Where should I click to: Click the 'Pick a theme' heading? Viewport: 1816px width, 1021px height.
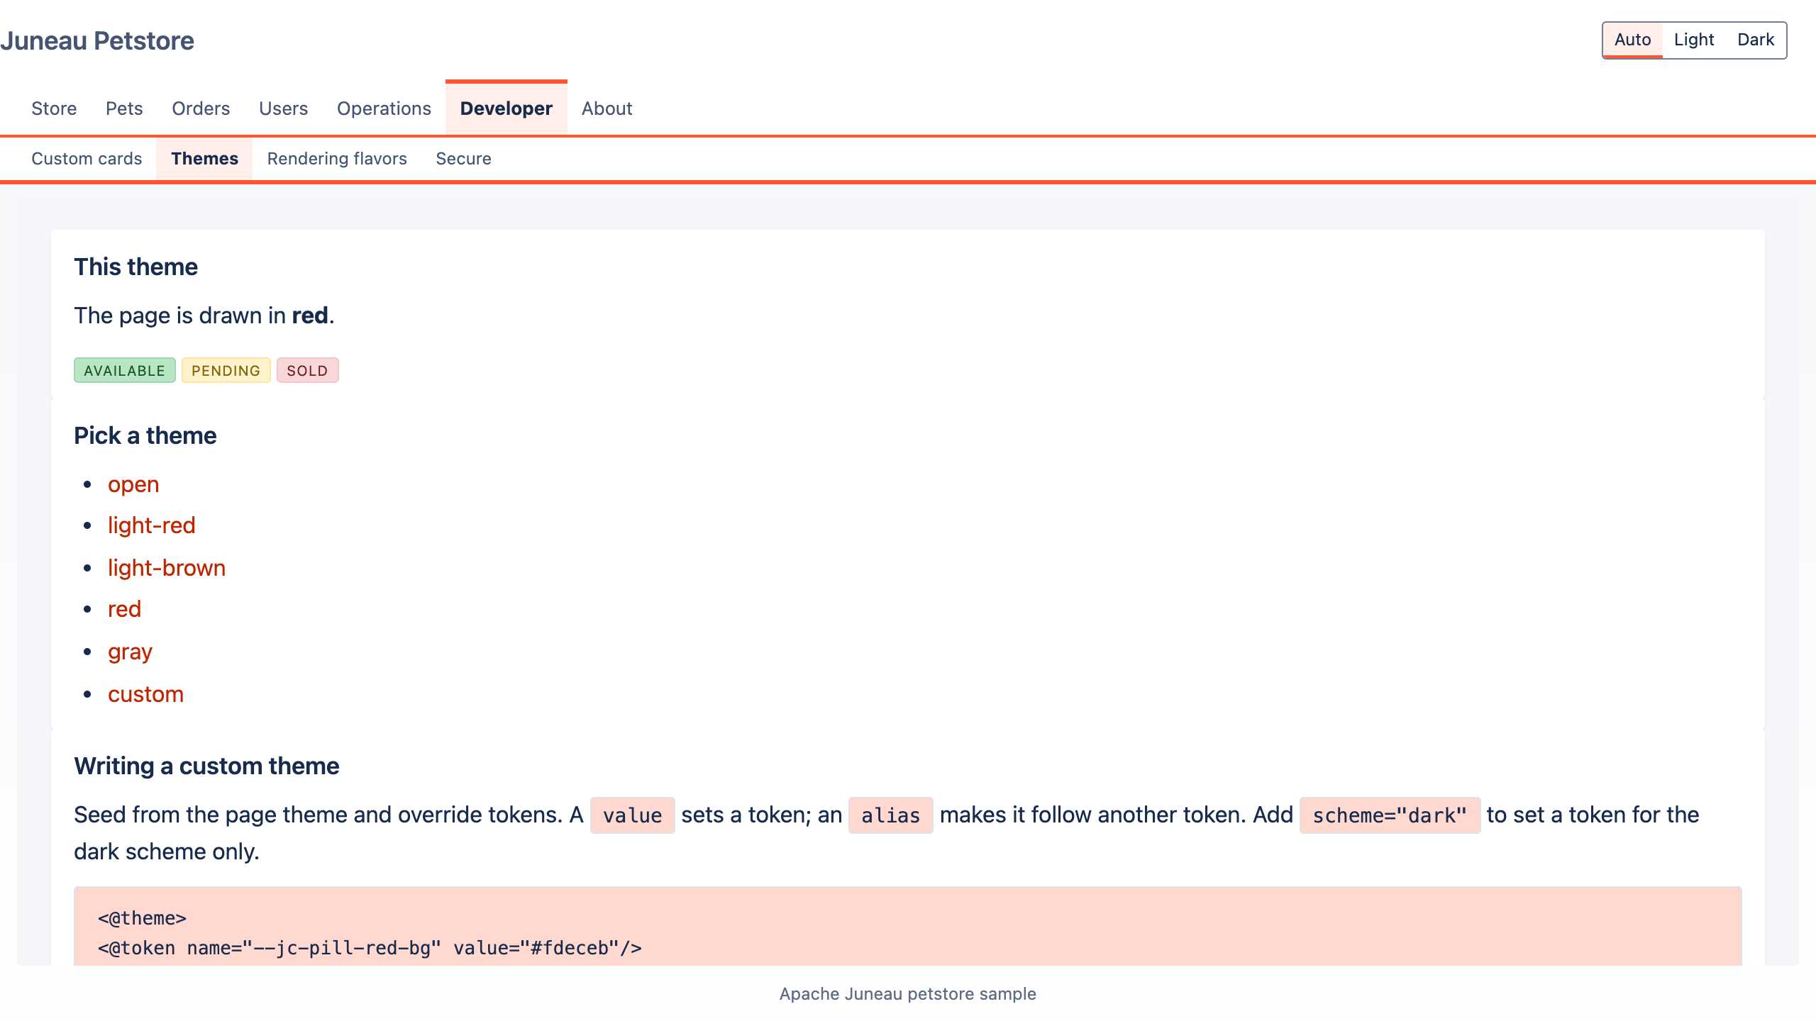tap(145, 436)
